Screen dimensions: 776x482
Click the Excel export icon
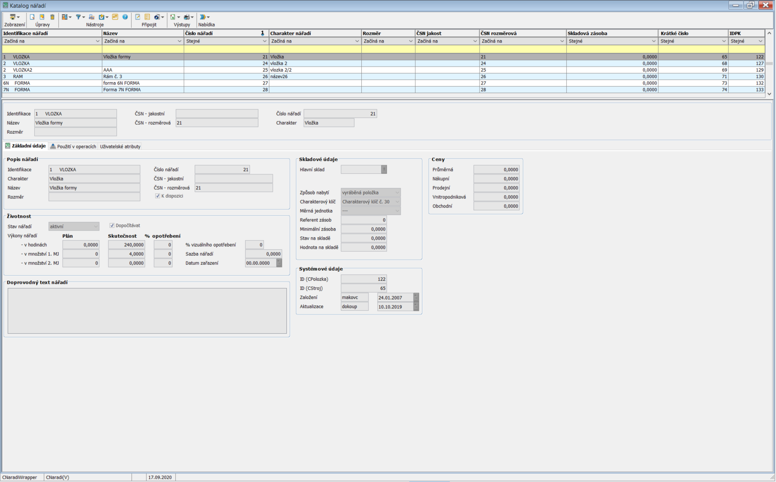coord(173,17)
